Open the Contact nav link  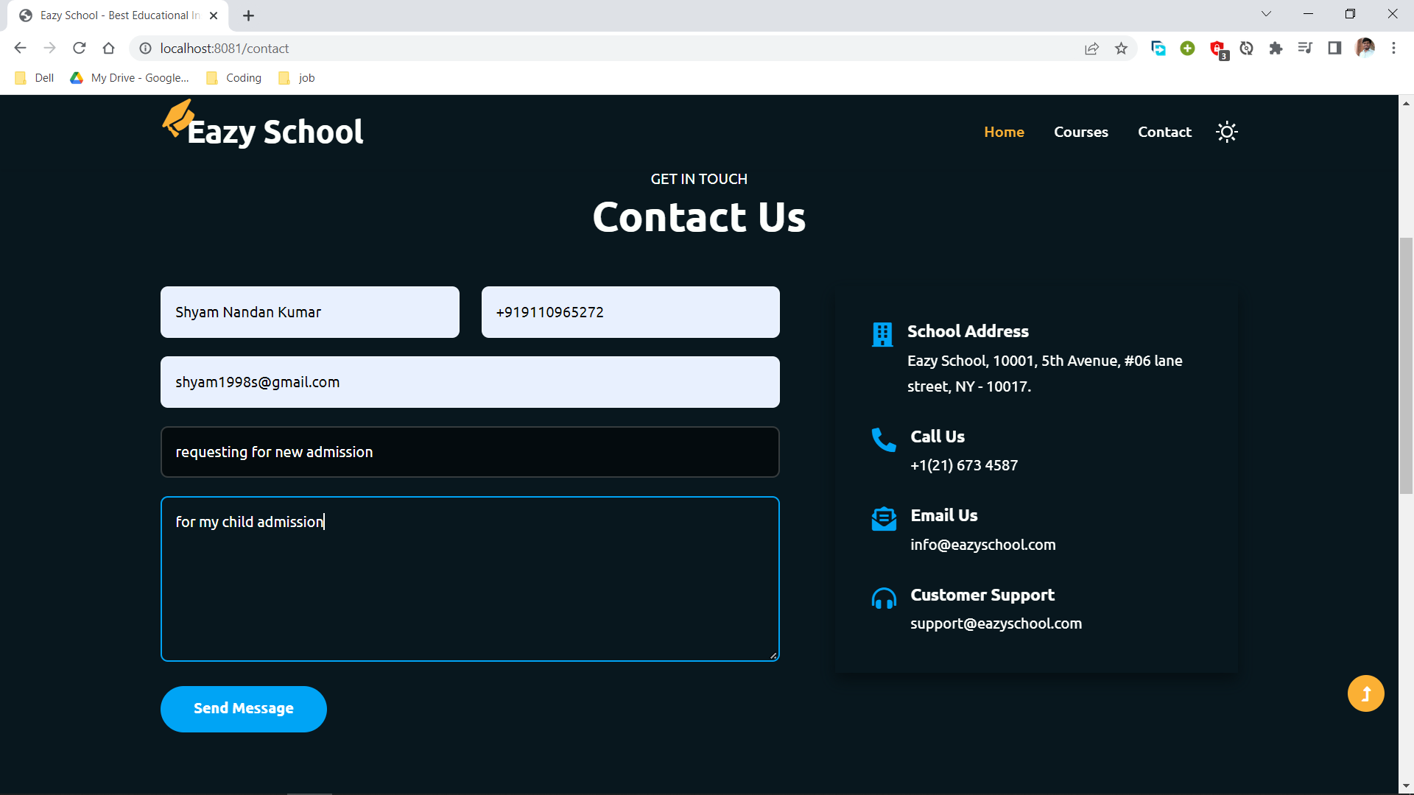click(x=1164, y=132)
